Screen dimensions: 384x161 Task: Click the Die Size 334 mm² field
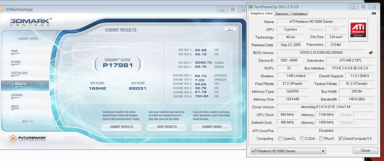336,37
